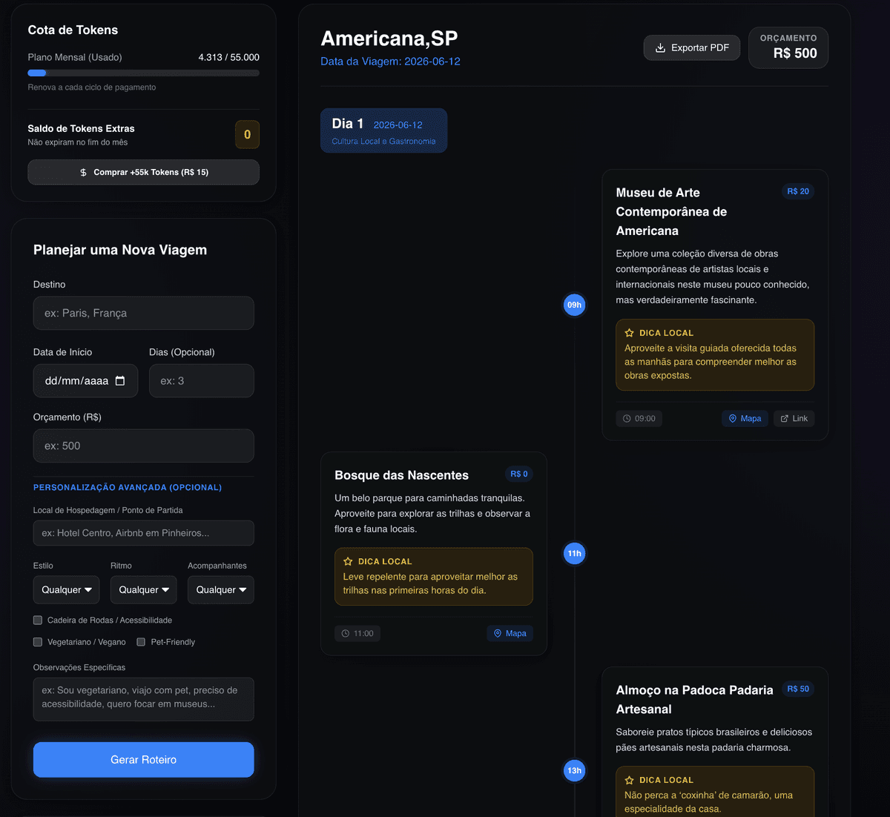Click the map pin icon in museum card
The height and width of the screenshot is (817, 890).
click(x=733, y=419)
